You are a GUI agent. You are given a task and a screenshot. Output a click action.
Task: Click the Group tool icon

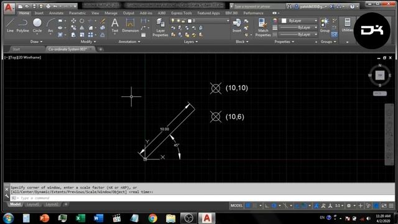pos(325,26)
